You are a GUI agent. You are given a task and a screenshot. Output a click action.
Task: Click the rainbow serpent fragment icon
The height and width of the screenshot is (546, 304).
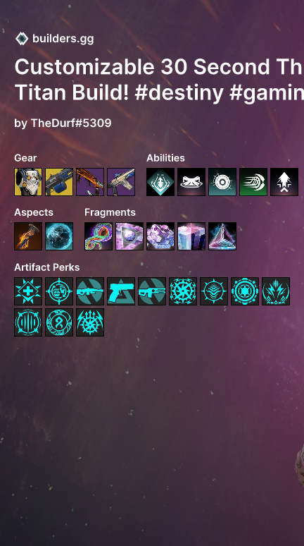[99, 236]
